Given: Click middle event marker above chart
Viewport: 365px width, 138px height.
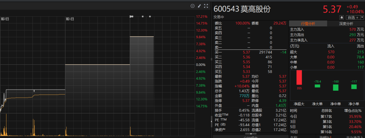Looking at the screenshot, I should coord(143,16).
